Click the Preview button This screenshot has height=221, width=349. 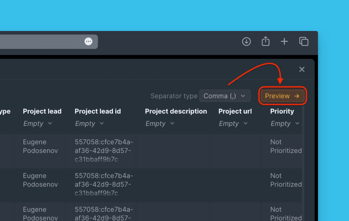pyautogui.click(x=282, y=96)
